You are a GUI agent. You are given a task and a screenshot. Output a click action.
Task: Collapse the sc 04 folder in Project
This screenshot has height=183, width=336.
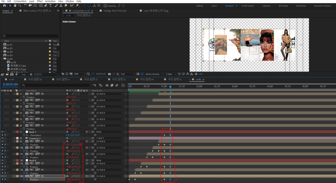pyautogui.click(x=2, y=59)
